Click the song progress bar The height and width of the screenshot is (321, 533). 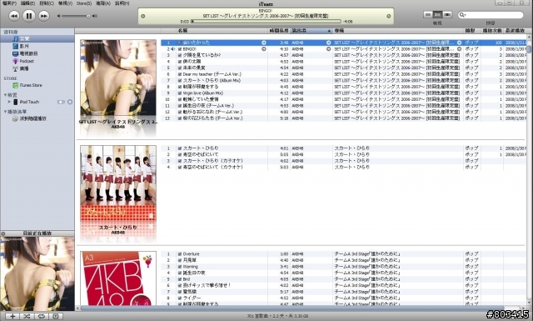(266, 22)
